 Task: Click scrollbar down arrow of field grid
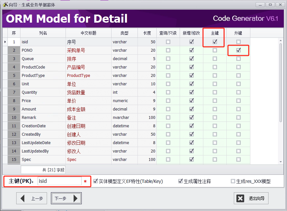pyautogui.click(x=281, y=162)
